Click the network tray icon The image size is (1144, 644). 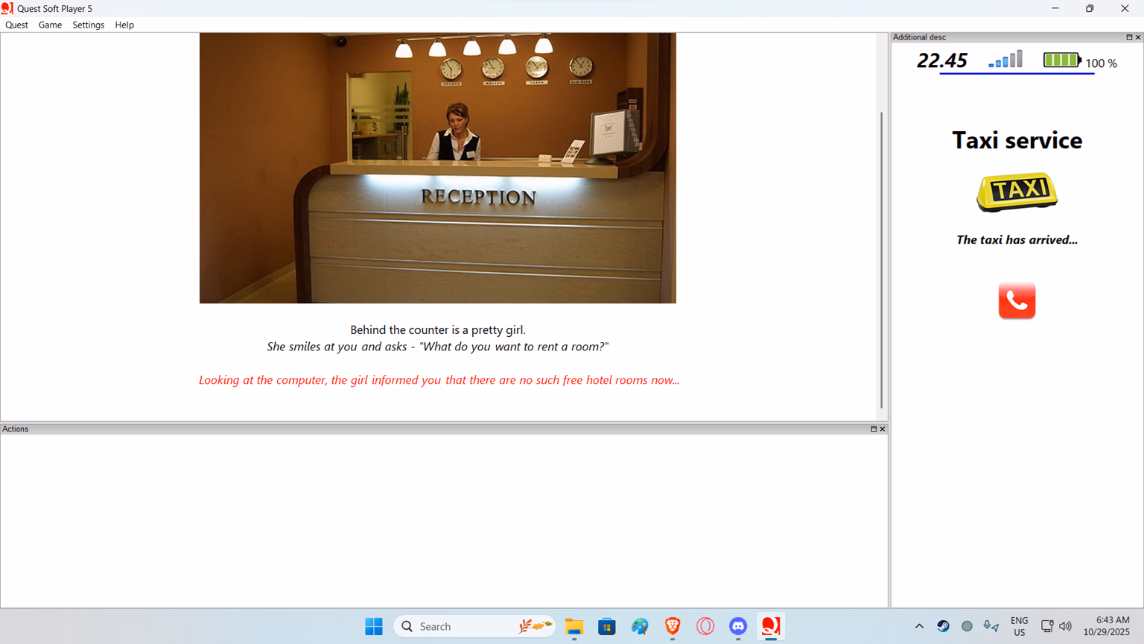1047,626
